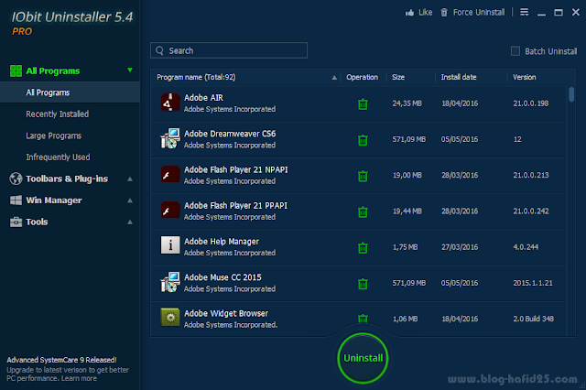Enable the Batch Uninstall checkbox
This screenshot has height=390, width=586.
(515, 50)
